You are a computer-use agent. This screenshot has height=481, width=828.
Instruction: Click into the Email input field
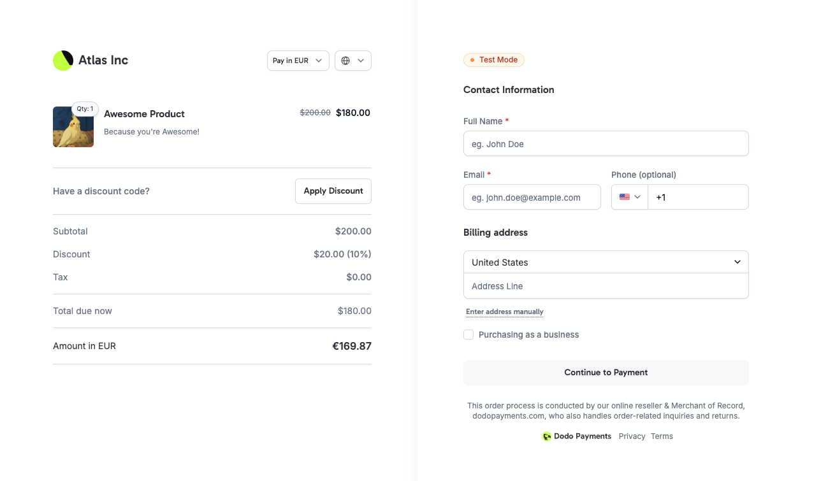[532, 197]
